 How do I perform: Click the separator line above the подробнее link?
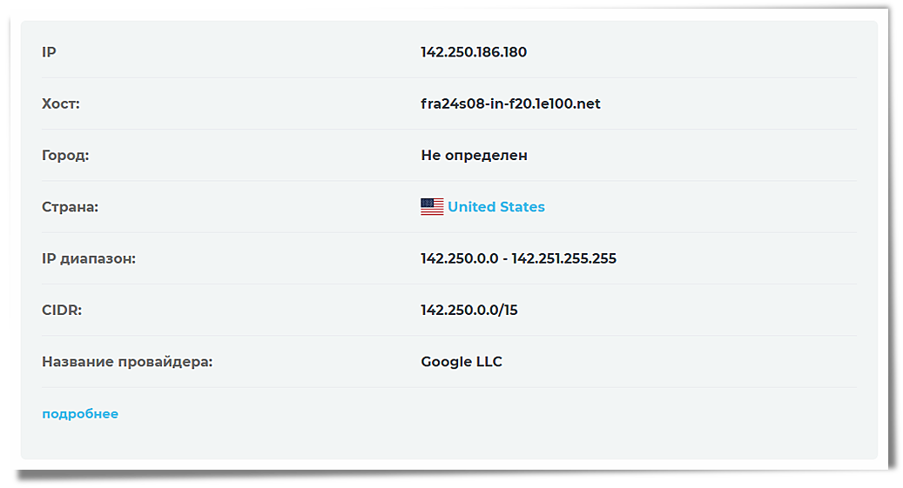click(x=449, y=387)
